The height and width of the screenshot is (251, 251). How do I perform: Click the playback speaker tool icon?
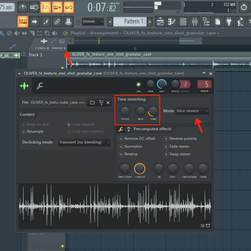click(x=55, y=33)
